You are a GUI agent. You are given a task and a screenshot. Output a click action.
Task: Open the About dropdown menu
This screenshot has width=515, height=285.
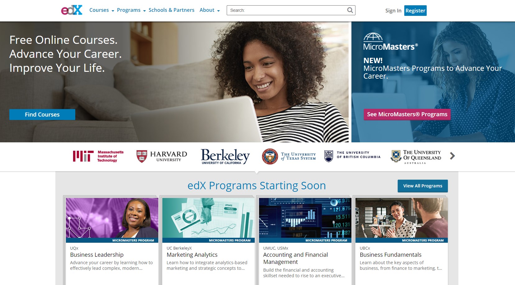[210, 10]
